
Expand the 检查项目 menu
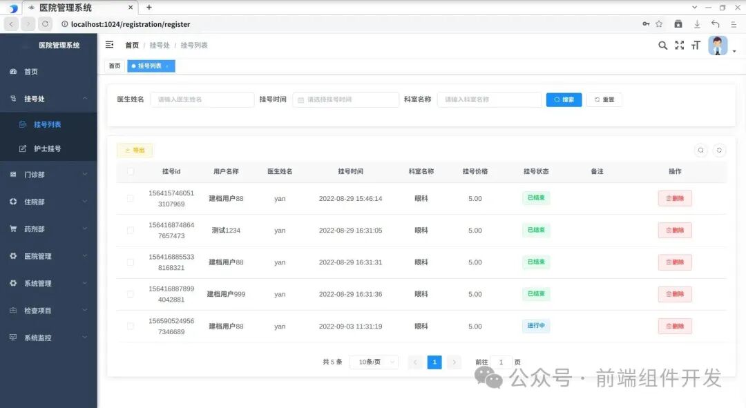pos(85,310)
